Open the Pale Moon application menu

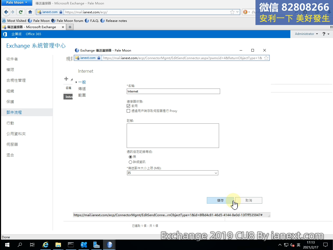(17, 3)
